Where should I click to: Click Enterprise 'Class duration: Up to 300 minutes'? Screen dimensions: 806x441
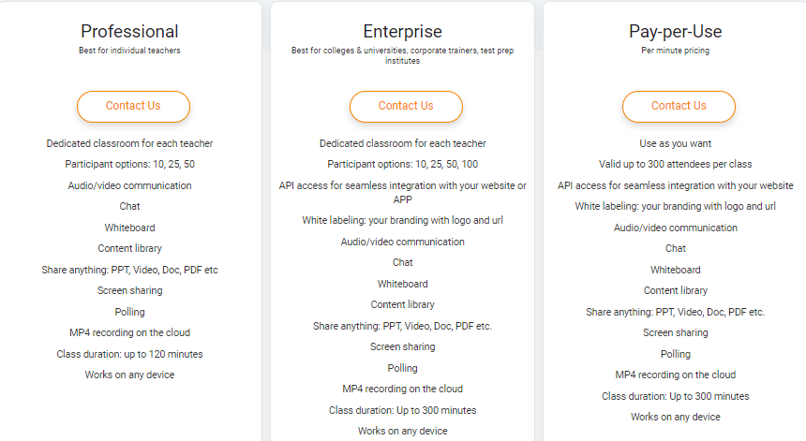(402, 410)
